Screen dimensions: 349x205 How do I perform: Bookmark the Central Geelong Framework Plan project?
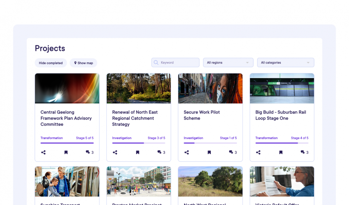tap(66, 152)
